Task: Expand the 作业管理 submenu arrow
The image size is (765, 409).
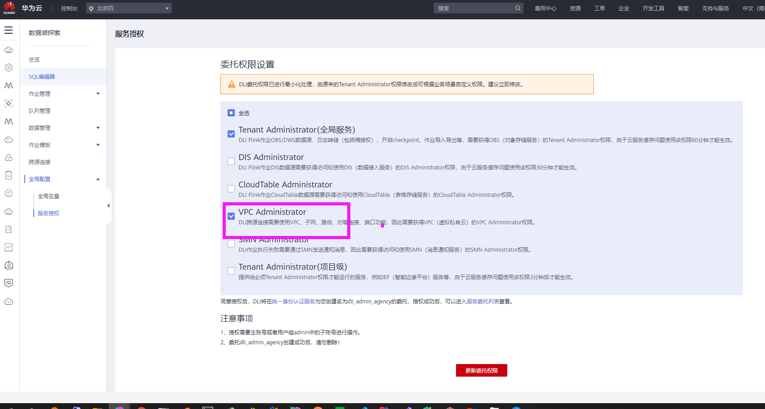Action: point(98,93)
